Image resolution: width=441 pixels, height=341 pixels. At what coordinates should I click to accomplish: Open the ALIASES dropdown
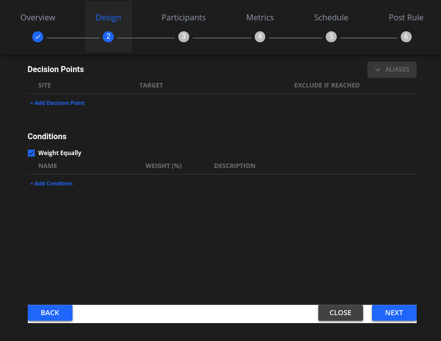[392, 70]
